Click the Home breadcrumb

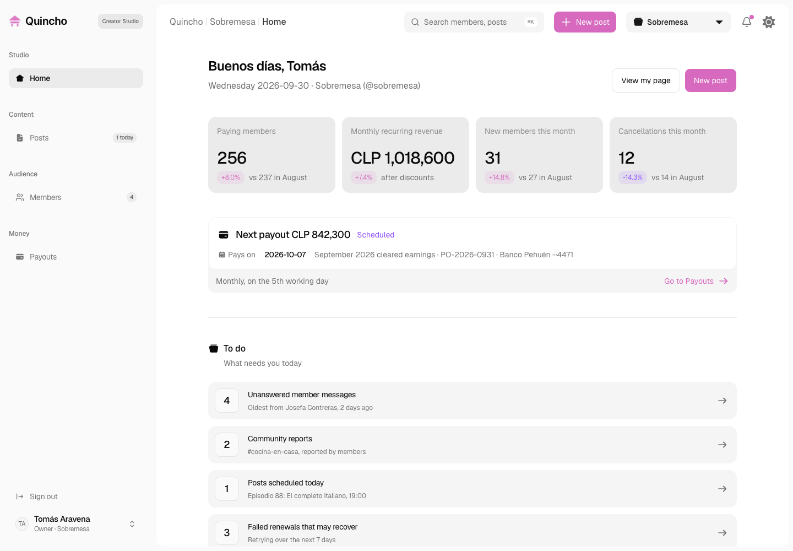click(274, 22)
